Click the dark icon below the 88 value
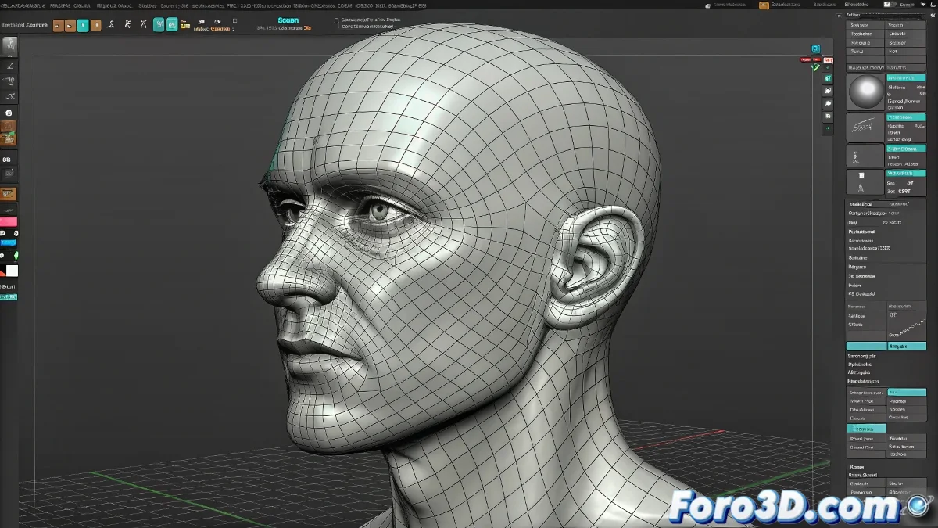 (x=9, y=173)
